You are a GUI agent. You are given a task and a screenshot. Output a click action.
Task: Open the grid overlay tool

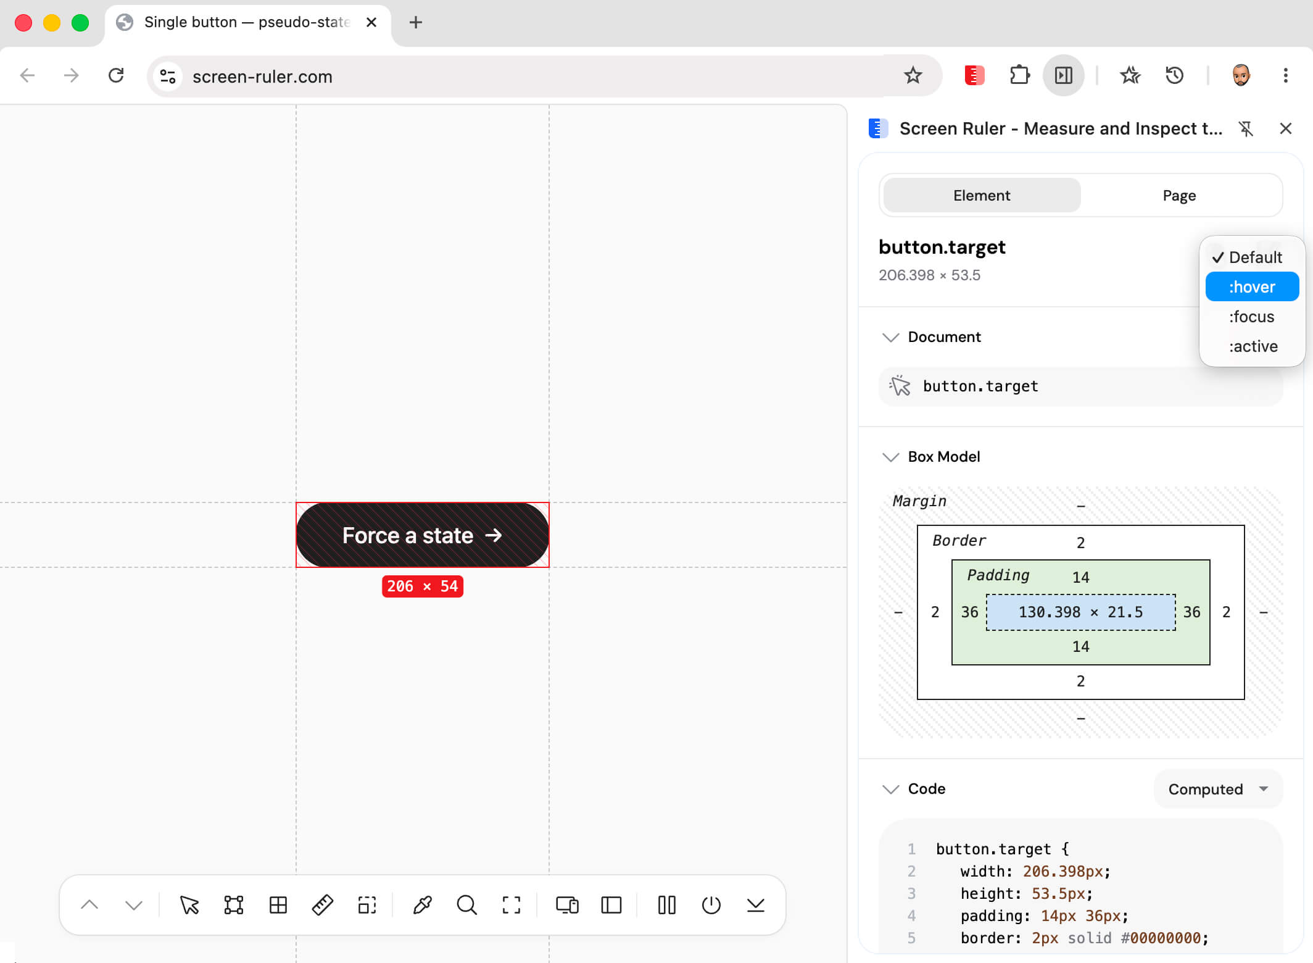click(278, 905)
